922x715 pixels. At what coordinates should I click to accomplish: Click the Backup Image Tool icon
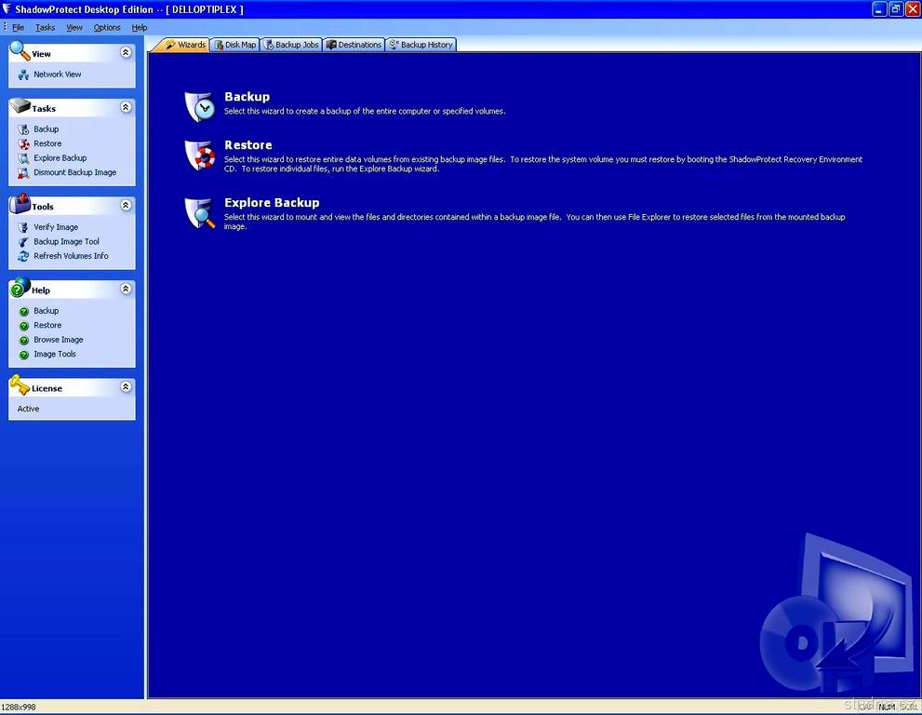(x=23, y=242)
